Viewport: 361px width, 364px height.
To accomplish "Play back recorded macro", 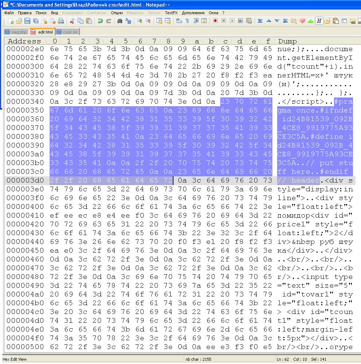I will coord(232,21).
